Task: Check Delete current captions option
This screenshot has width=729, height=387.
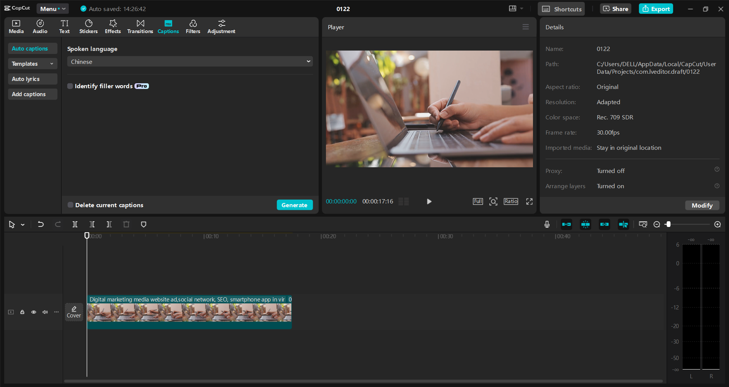Action: [x=70, y=205]
